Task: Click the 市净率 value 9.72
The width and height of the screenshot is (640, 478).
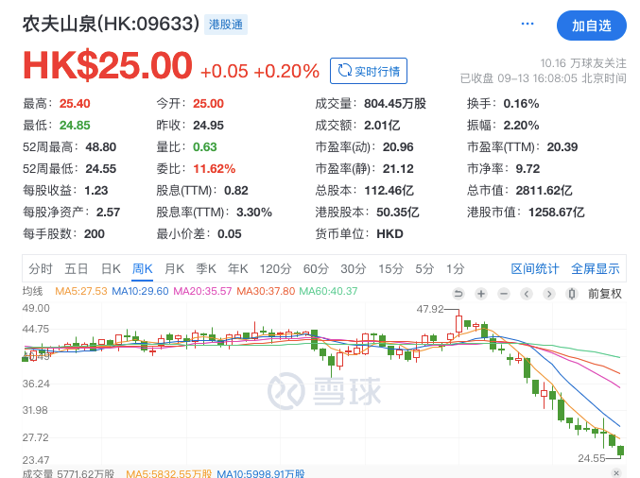Action: [x=528, y=168]
